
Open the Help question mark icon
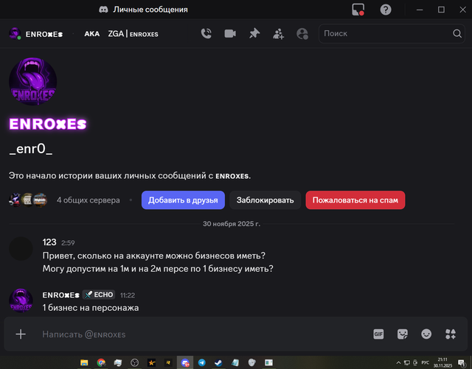click(x=386, y=10)
